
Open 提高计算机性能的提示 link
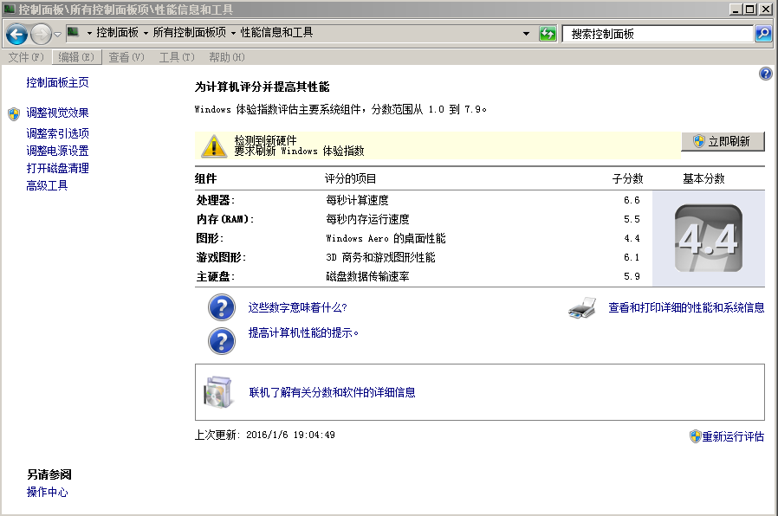point(303,332)
